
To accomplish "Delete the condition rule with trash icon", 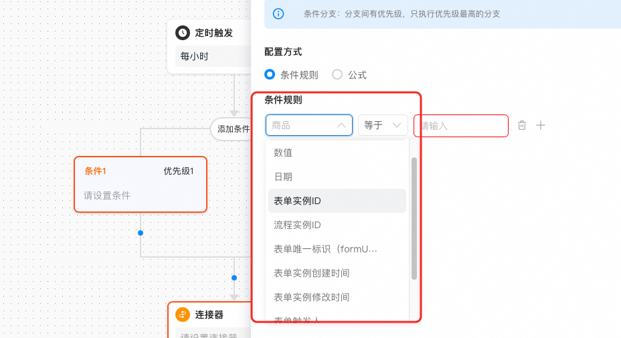I will click(522, 125).
